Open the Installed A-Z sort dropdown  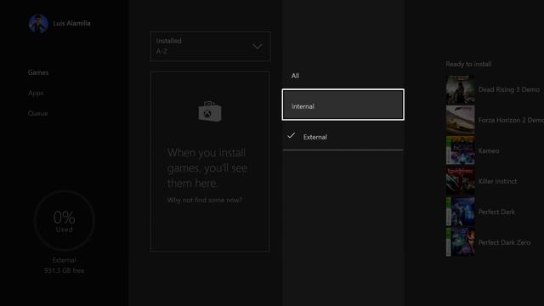(x=210, y=46)
